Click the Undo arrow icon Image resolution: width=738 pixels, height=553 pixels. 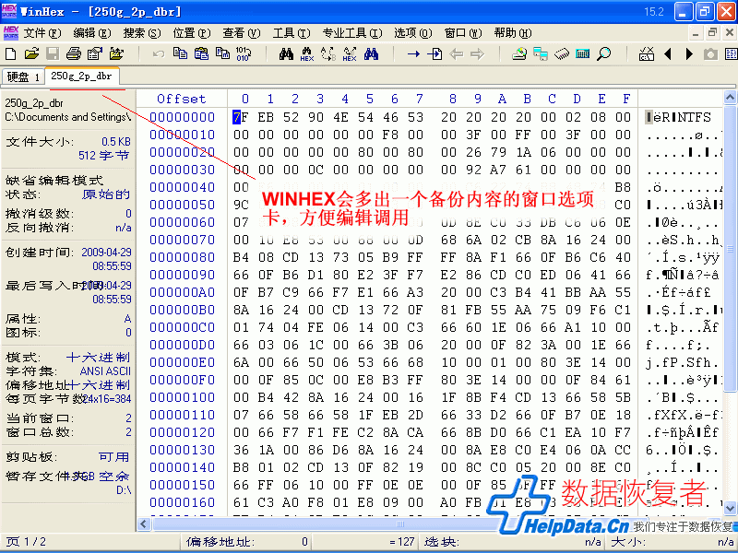[x=159, y=54]
